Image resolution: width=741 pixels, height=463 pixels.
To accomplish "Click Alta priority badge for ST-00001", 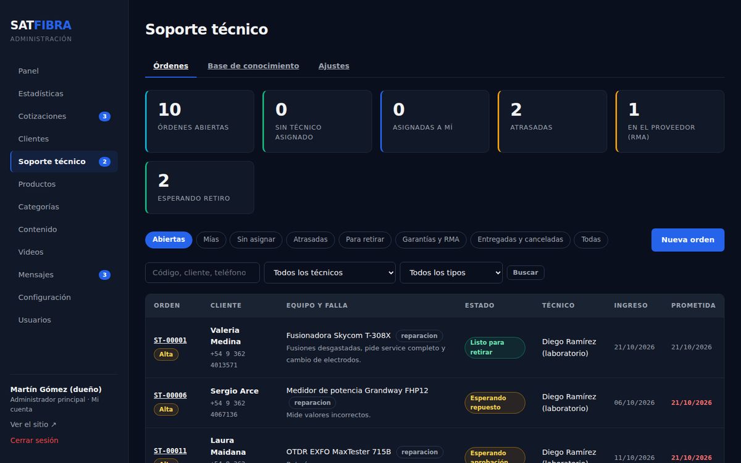I will point(166,354).
